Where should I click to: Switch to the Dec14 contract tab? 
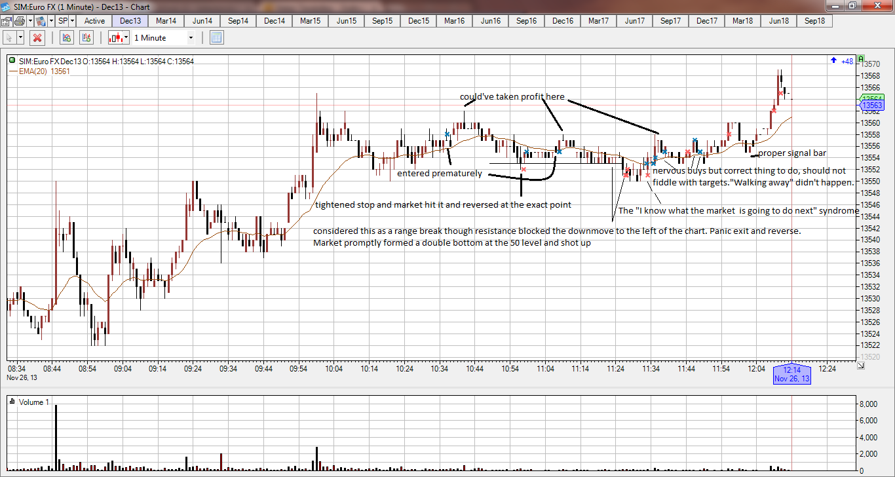(x=275, y=21)
